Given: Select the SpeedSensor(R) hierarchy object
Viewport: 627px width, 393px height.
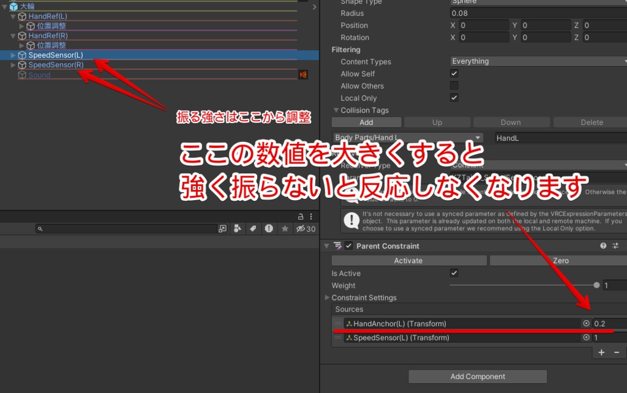Looking at the screenshot, I should 56,65.
